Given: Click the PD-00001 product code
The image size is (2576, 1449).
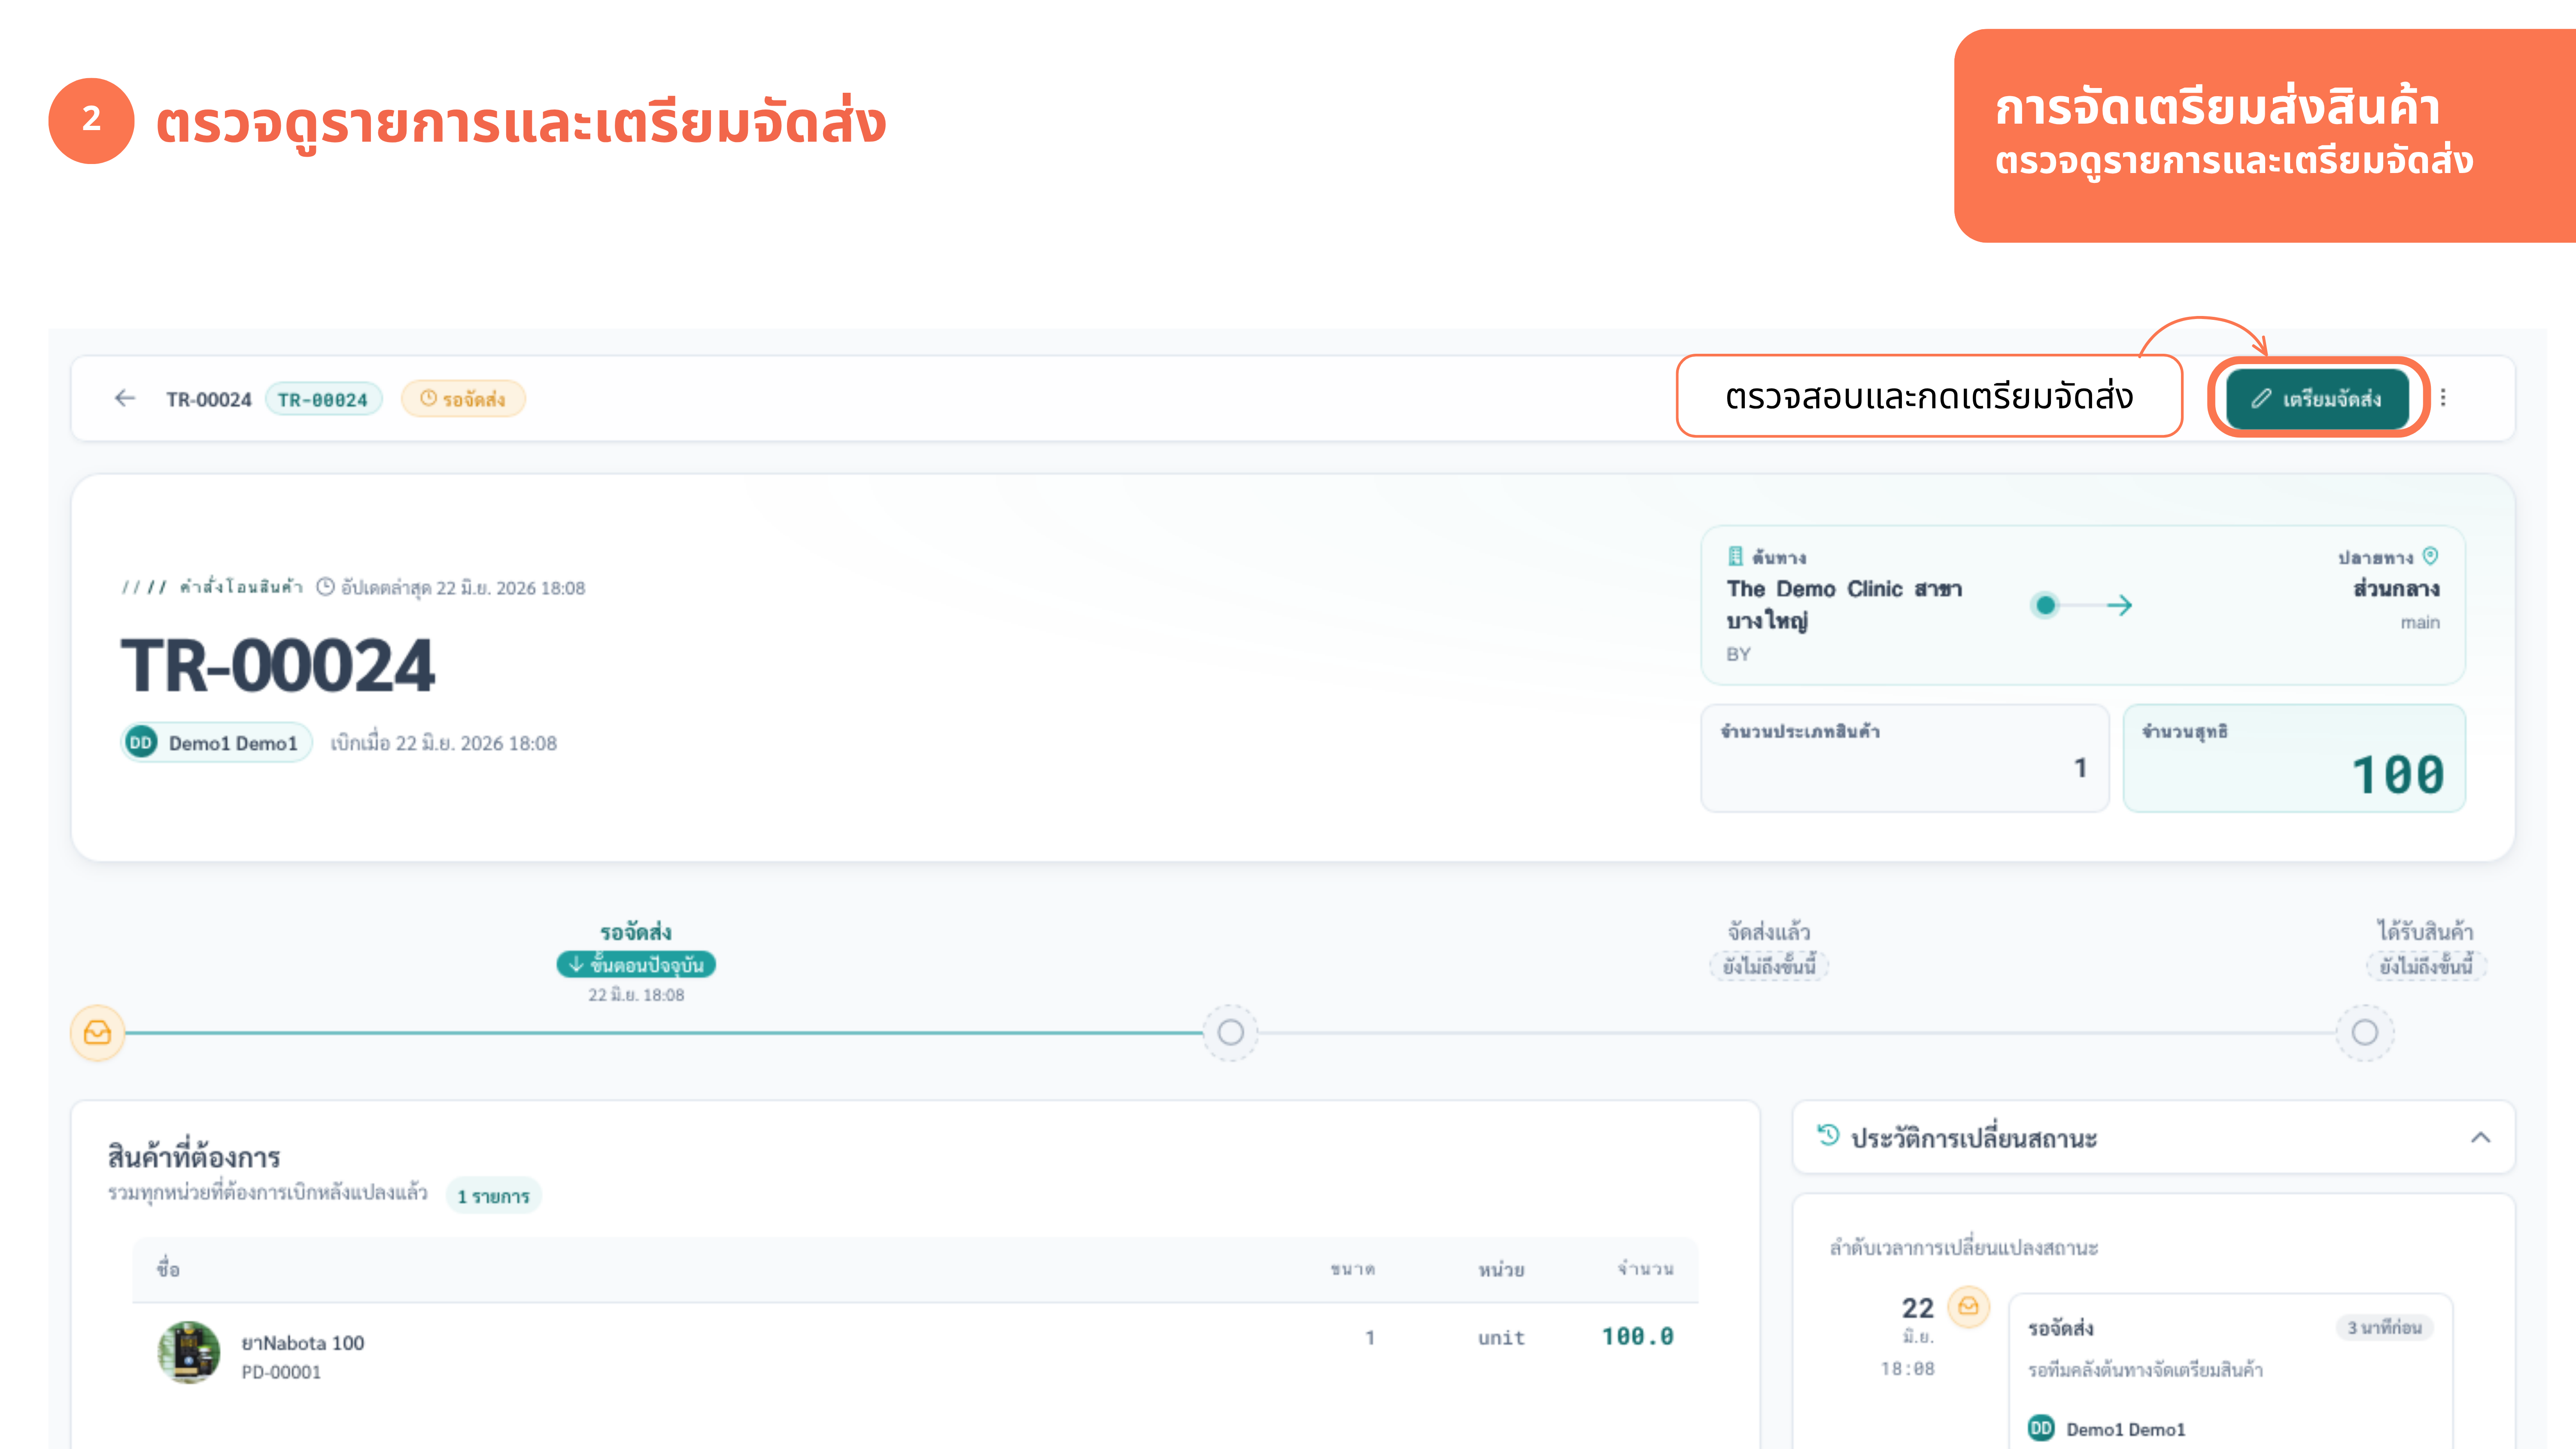Looking at the screenshot, I should pos(281,1373).
